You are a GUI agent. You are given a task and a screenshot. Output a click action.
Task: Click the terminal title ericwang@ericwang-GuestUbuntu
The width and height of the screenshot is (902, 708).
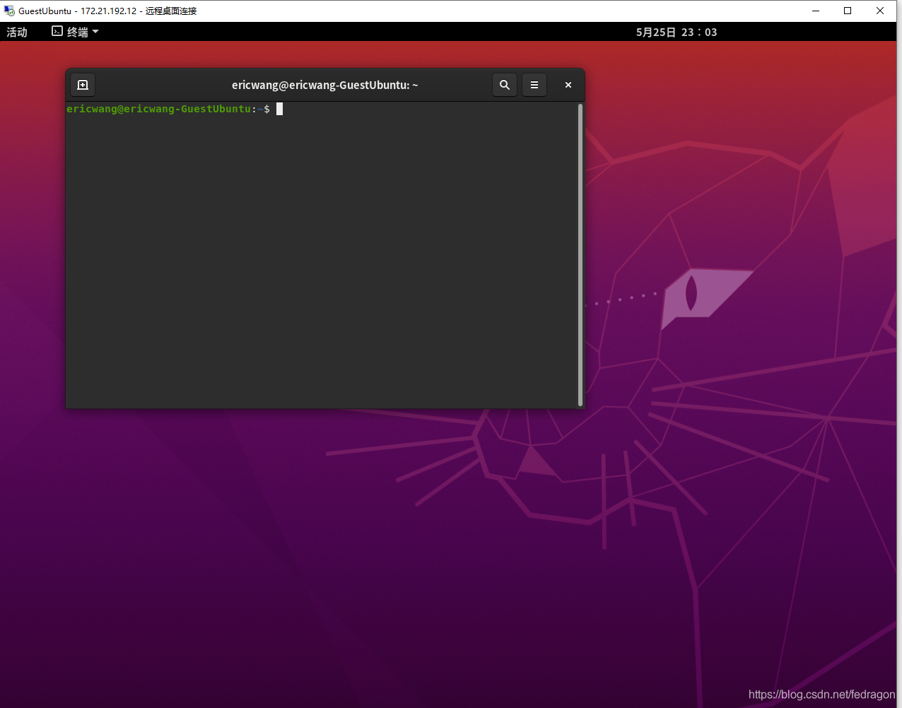point(325,85)
